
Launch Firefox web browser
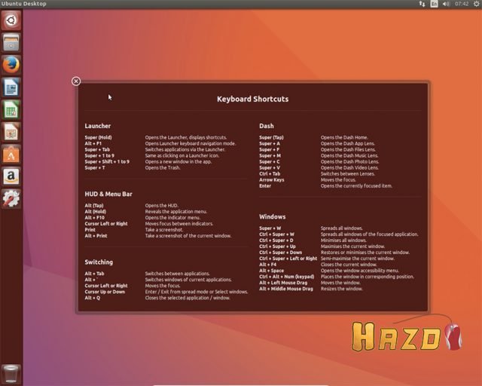[11, 66]
